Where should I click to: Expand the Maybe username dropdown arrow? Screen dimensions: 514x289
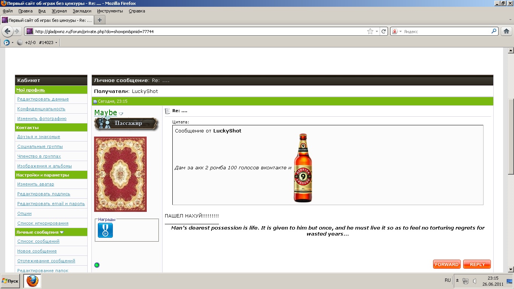coord(121,114)
